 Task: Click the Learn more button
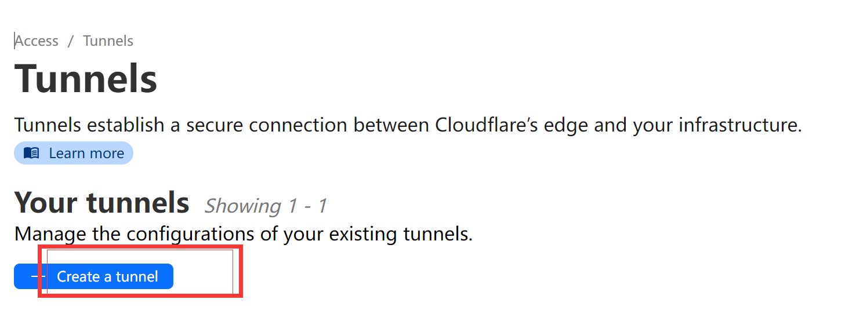pyautogui.click(x=74, y=154)
